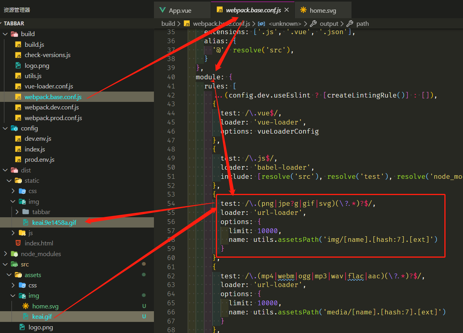Viewport: 463px width, 333px height.
Task: Open build.js in explorer
Action: tap(34, 44)
